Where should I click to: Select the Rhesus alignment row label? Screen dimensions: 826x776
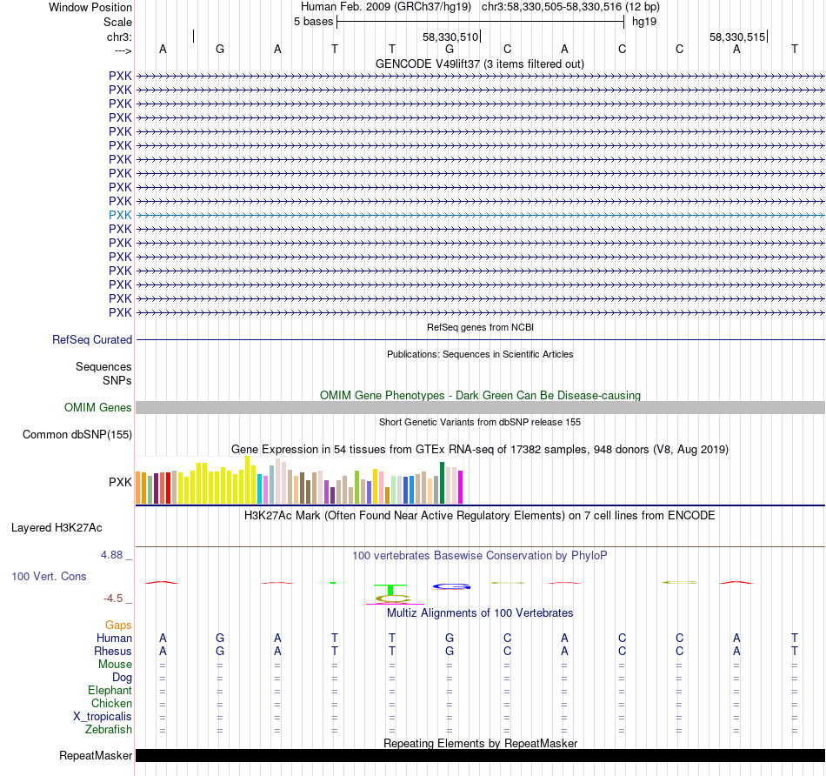(x=113, y=652)
